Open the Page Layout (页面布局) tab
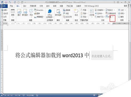 pos(33,6)
